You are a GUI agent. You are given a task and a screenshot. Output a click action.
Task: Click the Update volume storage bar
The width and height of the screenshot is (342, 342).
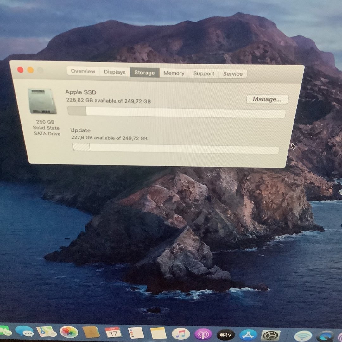pyautogui.click(x=175, y=149)
